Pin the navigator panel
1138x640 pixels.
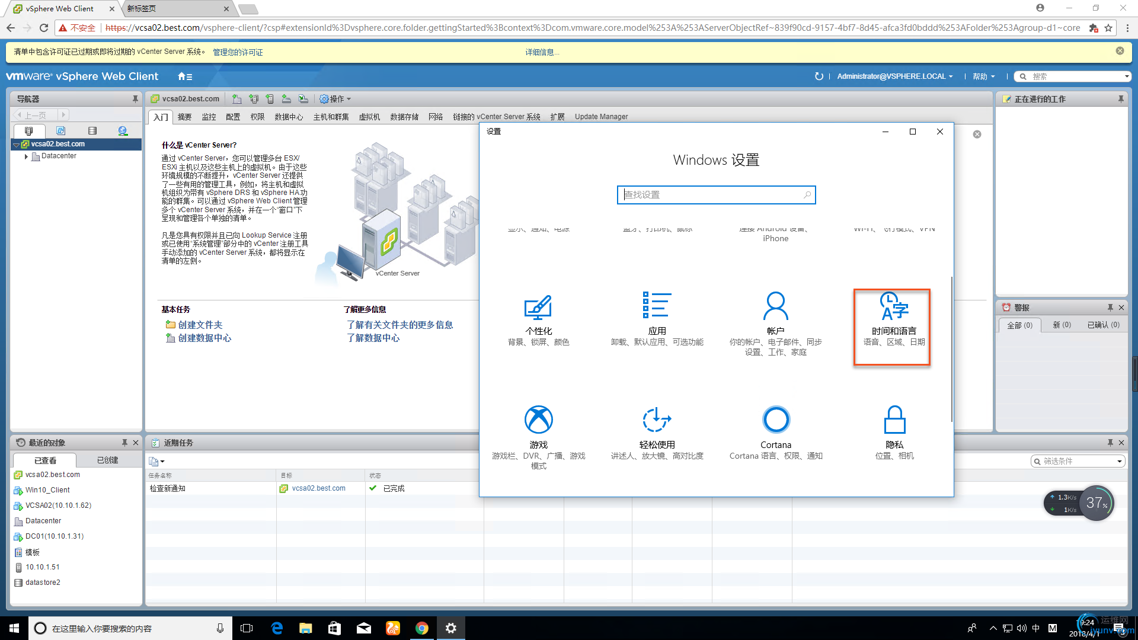click(x=135, y=99)
